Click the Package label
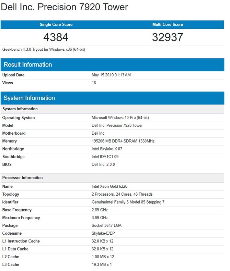230x271 pixels. tap(10, 226)
